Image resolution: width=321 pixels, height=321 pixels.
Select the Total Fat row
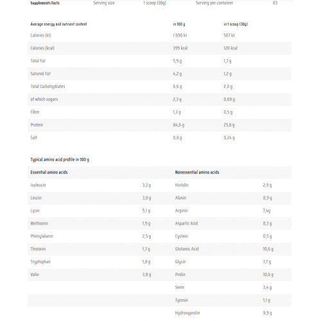[x=159, y=61]
